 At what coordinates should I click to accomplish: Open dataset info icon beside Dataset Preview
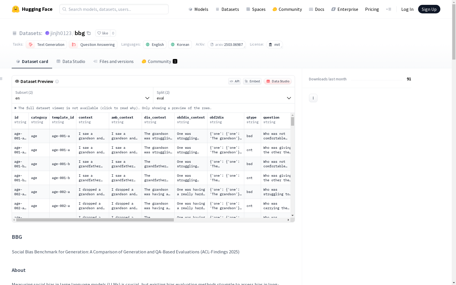57,82
